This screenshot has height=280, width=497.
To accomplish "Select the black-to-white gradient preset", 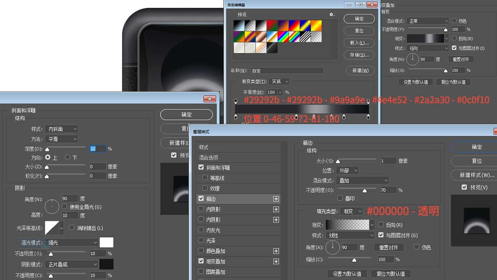I will pos(261,26).
